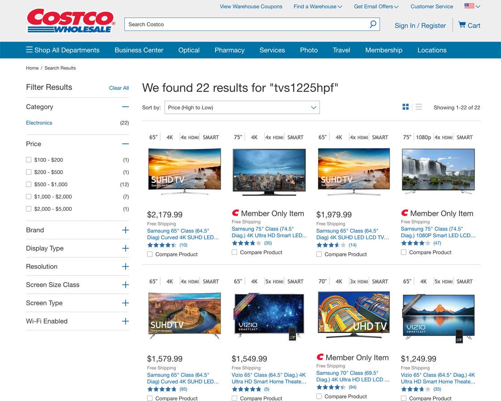501x401 pixels.
Task: Collapse the Category filter minus icon
Action: tap(125, 107)
